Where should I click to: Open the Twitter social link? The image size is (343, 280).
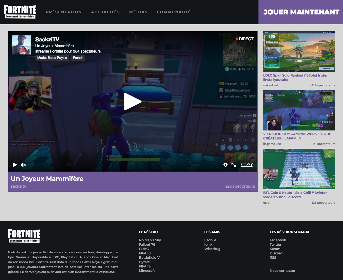pyautogui.click(x=276, y=245)
